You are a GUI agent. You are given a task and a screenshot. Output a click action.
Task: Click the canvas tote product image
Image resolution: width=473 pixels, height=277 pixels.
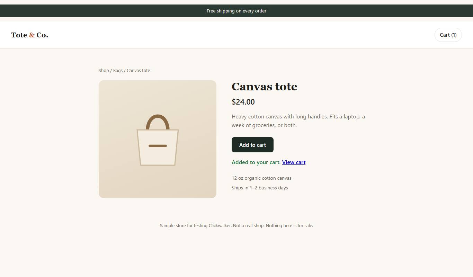coord(158,139)
